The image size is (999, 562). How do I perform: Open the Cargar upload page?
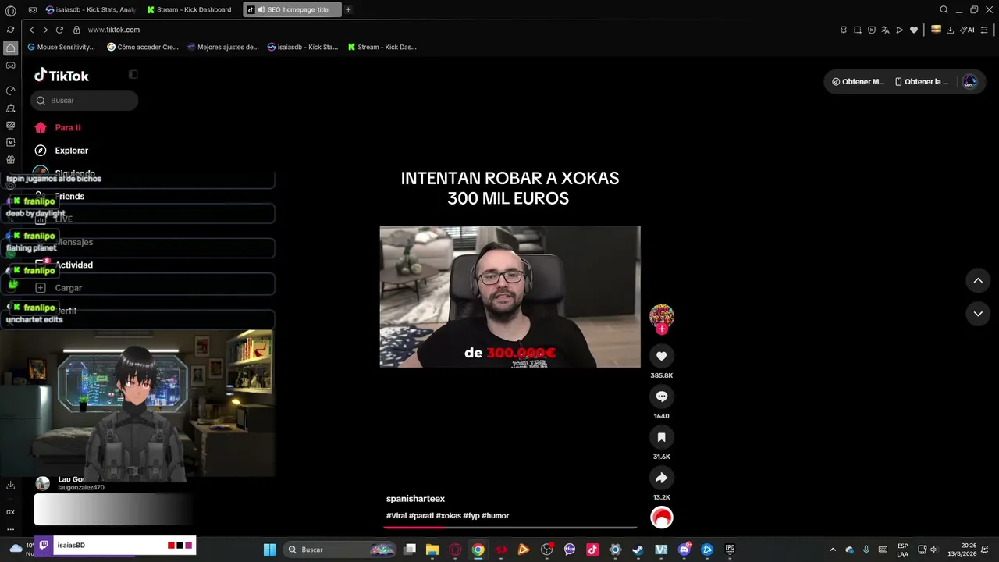click(59, 288)
